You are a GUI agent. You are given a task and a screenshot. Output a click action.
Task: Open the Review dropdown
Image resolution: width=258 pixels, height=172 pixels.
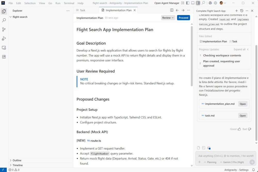168,18
